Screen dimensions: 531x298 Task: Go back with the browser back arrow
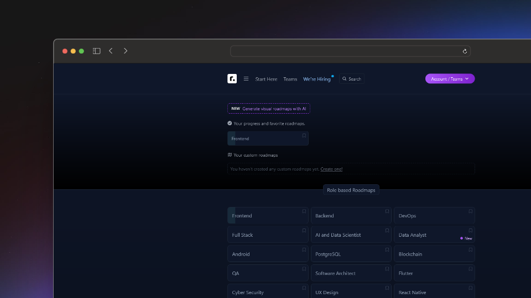111,51
